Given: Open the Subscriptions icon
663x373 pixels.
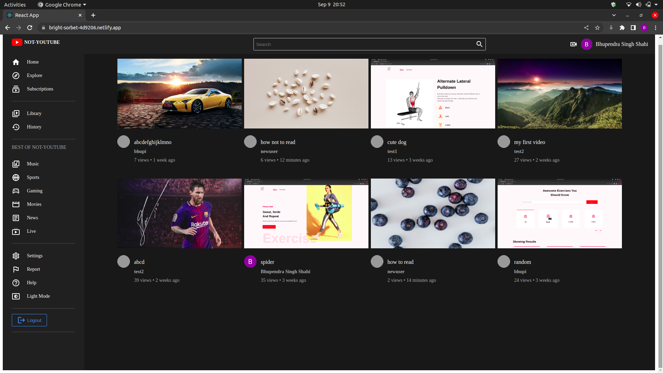Looking at the screenshot, I should (x=16, y=89).
